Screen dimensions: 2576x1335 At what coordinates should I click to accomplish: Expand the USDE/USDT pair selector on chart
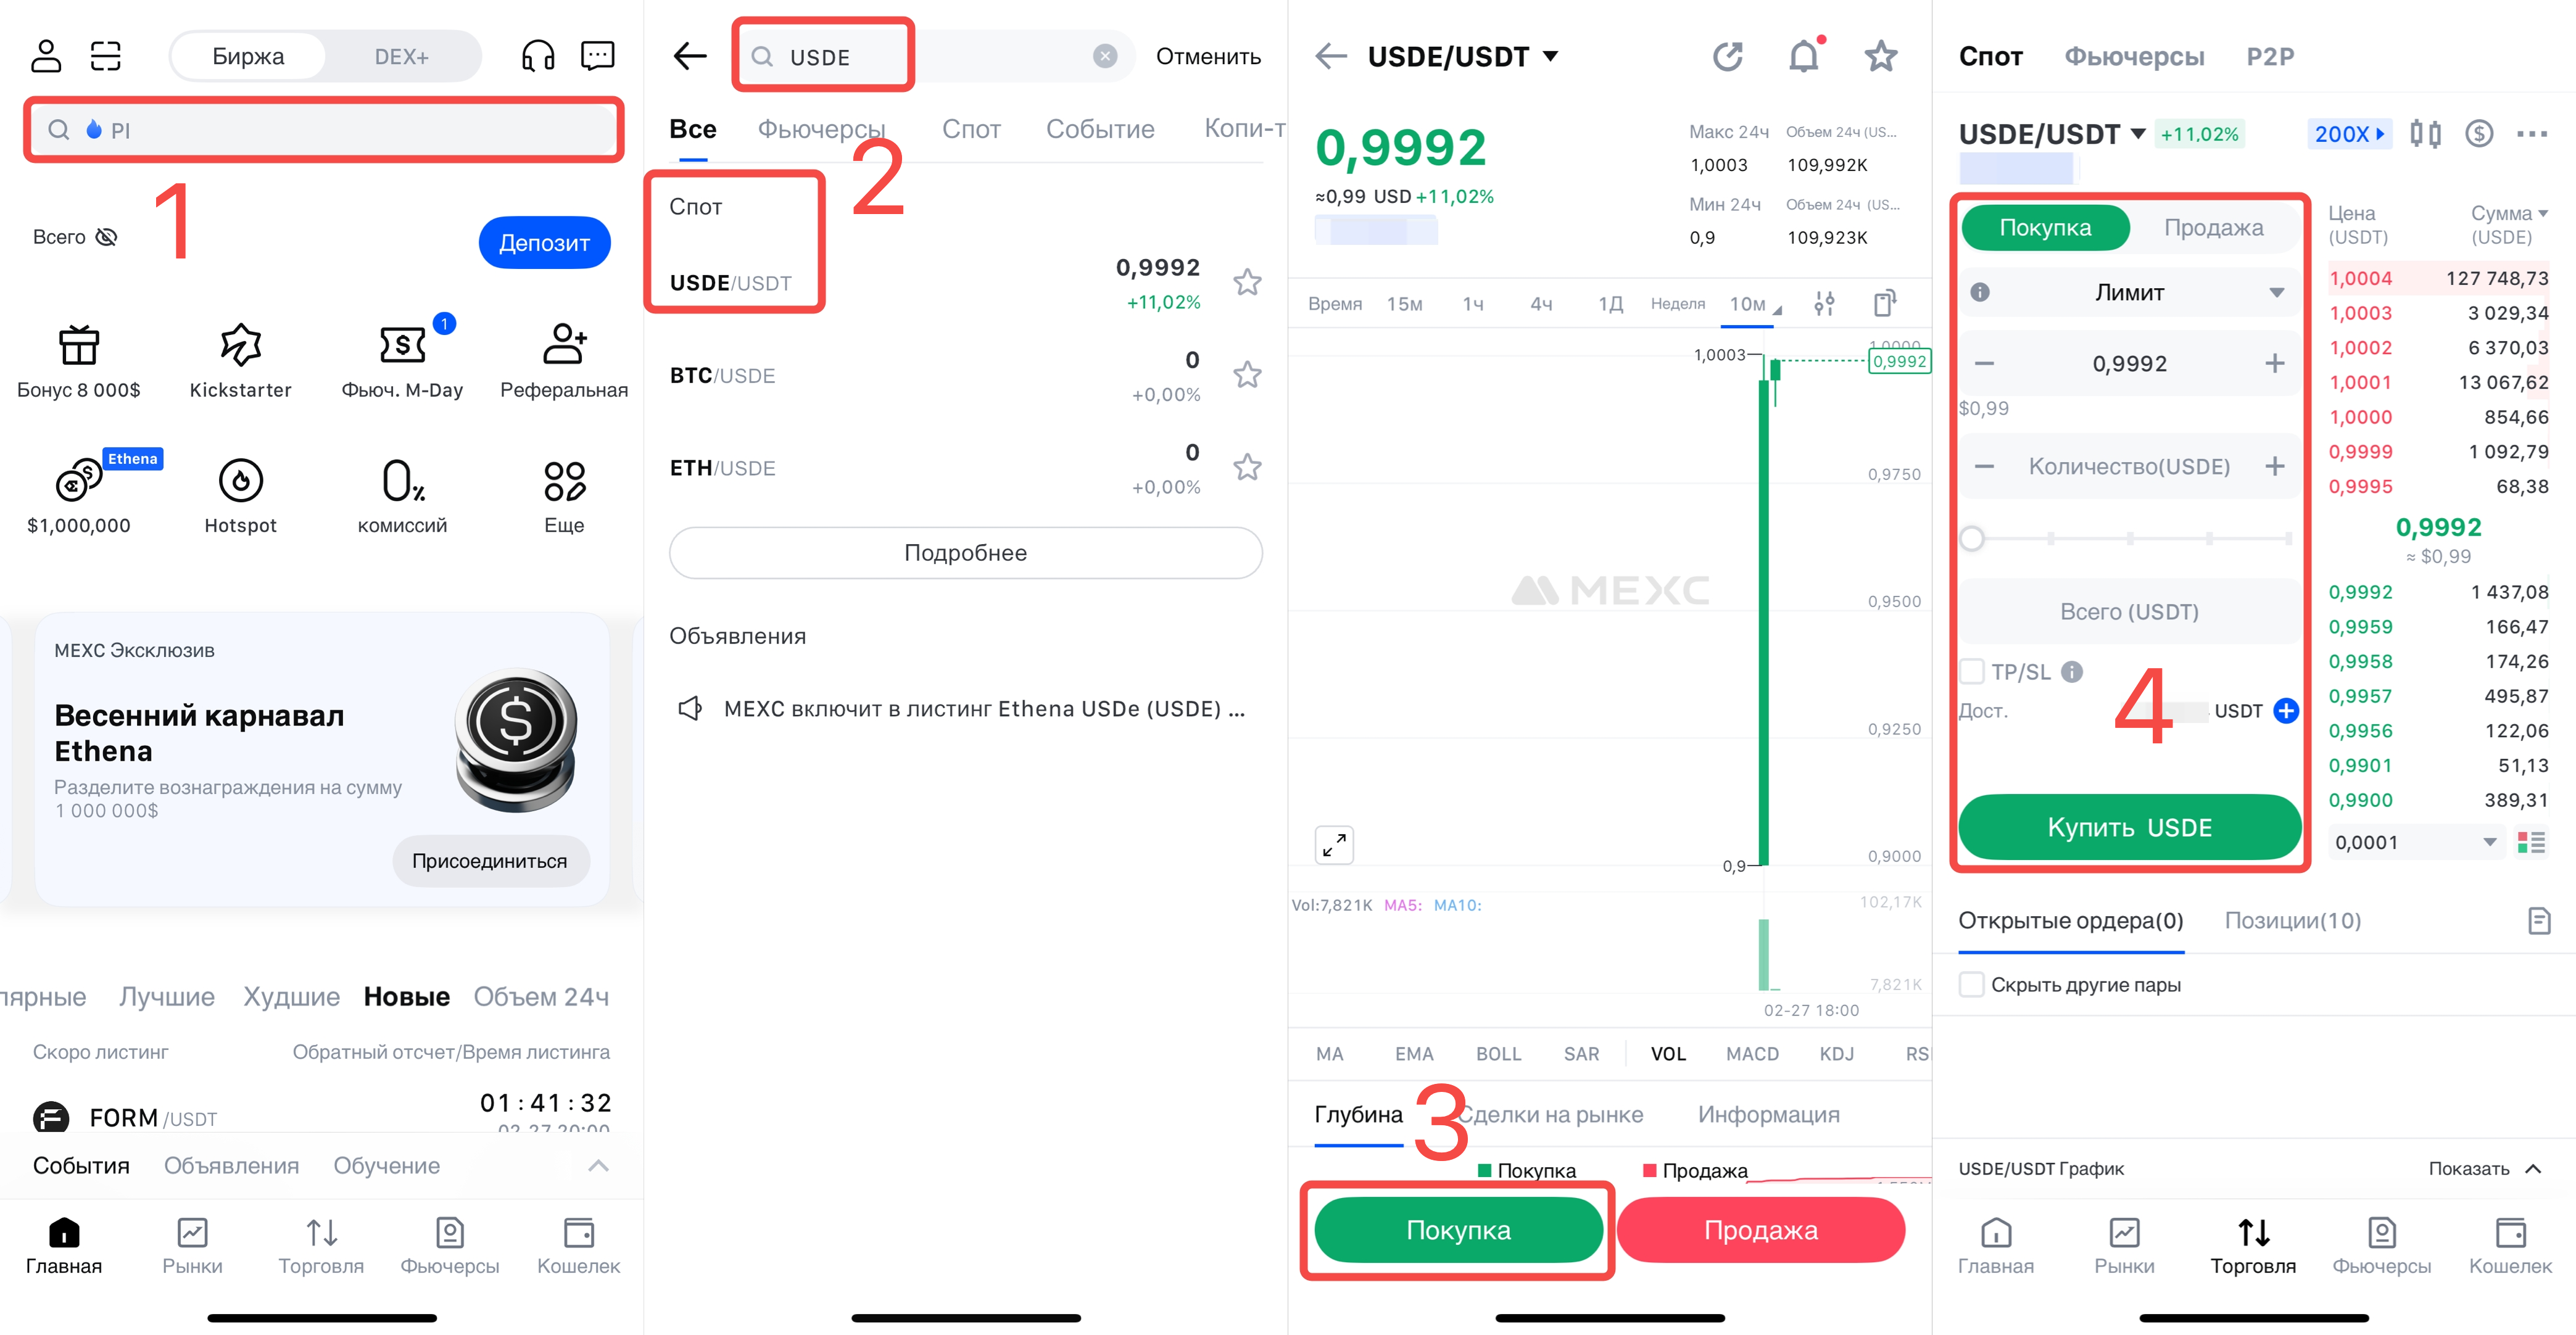[1463, 56]
